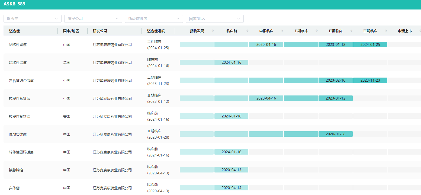
Task: Expand the 研发公司 filter dropdown
Action: click(93, 19)
